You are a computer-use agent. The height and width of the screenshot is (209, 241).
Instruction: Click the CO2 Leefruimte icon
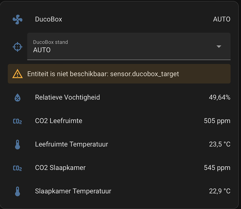17,121
